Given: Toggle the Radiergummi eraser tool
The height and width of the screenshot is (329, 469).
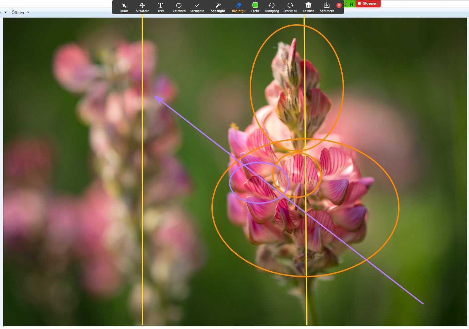Looking at the screenshot, I should coord(239,7).
